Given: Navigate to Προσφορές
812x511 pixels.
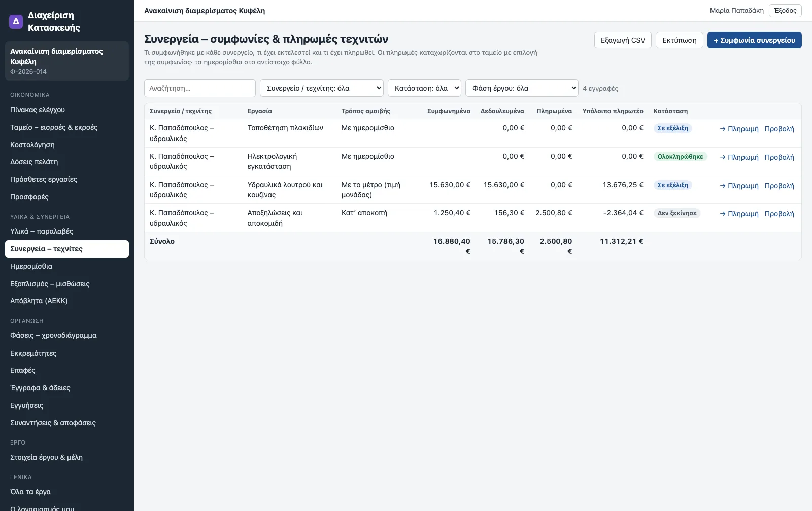Looking at the screenshot, I should coord(67,197).
